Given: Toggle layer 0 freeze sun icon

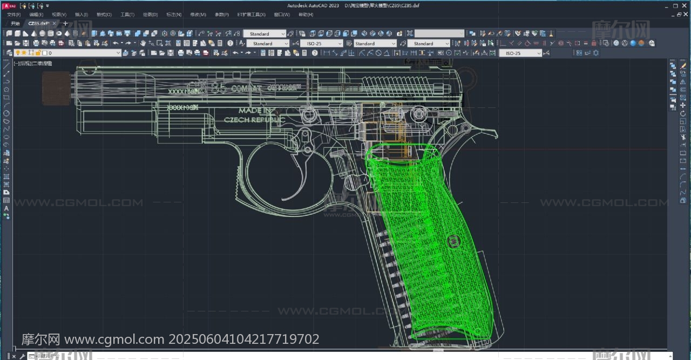Looking at the screenshot, I should pyautogui.click(x=24, y=53).
